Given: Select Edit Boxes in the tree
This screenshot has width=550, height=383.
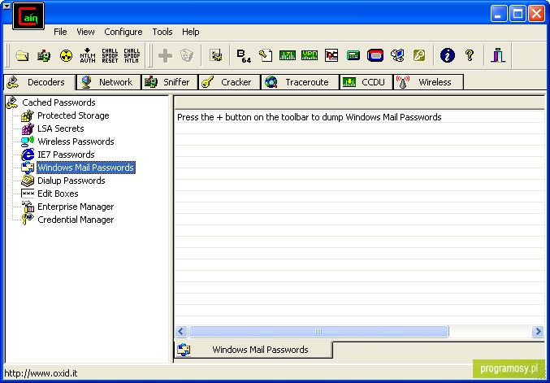Looking at the screenshot, I should (x=58, y=194).
